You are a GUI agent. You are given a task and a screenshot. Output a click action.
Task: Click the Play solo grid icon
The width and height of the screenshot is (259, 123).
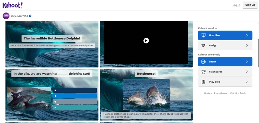click(x=204, y=82)
